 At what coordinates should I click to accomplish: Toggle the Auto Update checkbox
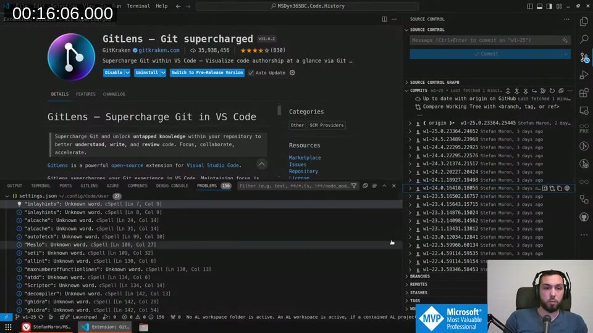(x=251, y=73)
